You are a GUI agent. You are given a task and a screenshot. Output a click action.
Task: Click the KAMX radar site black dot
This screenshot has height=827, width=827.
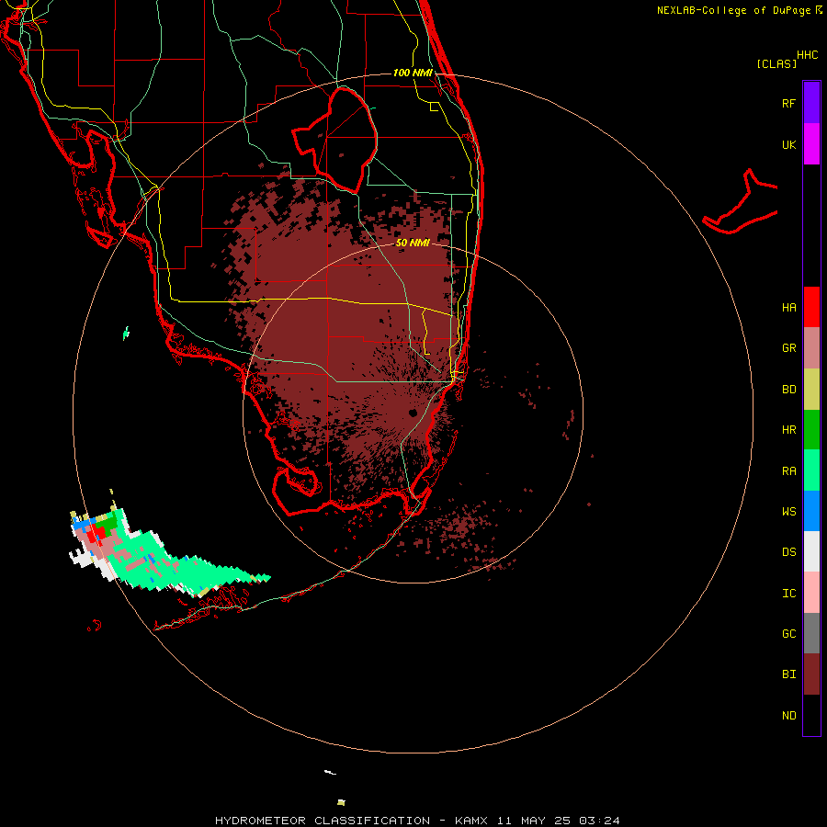click(x=413, y=413)
